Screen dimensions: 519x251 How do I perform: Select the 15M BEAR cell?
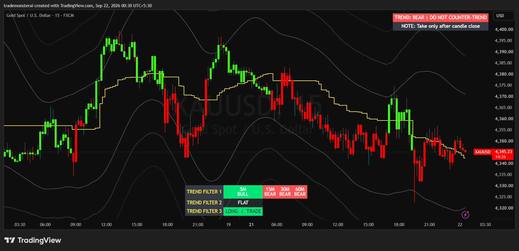(x=270, y=192)
